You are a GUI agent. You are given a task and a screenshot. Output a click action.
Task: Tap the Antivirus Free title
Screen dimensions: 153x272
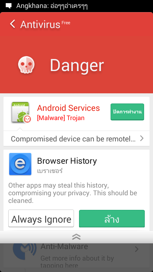pyautogui.click(x=45, y=24)
